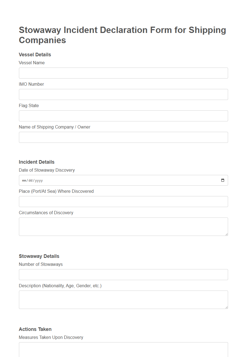Click the yyyy year segment in date field

(x=38, y=180)
